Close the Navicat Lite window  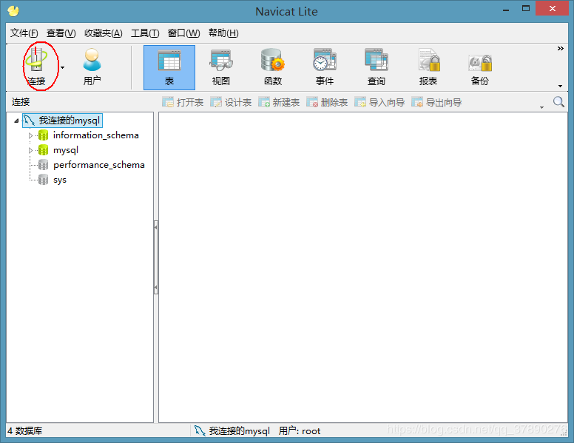[x=552, y=8]
